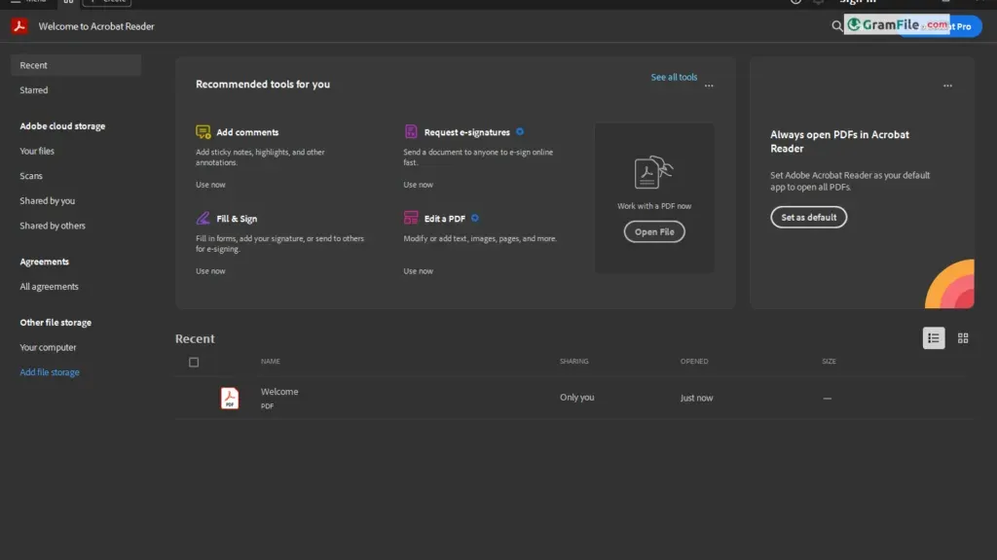Viewport: 997px width, 560px height.
Task: Click the Open File button
Action: pyautogui.click(x=653, y=231)
